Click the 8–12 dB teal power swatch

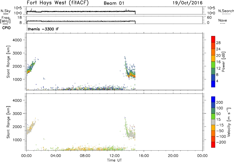point(213,71)
